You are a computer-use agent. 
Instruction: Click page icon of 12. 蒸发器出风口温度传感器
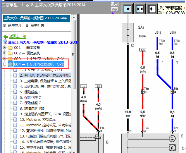15,130
